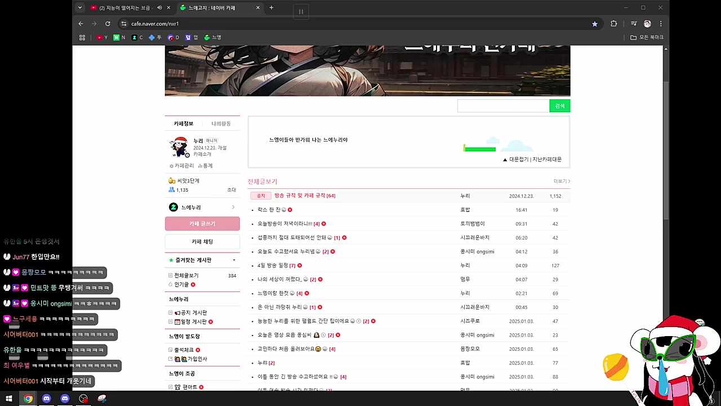Open the 모든 북마크 folder

[647, 37]
